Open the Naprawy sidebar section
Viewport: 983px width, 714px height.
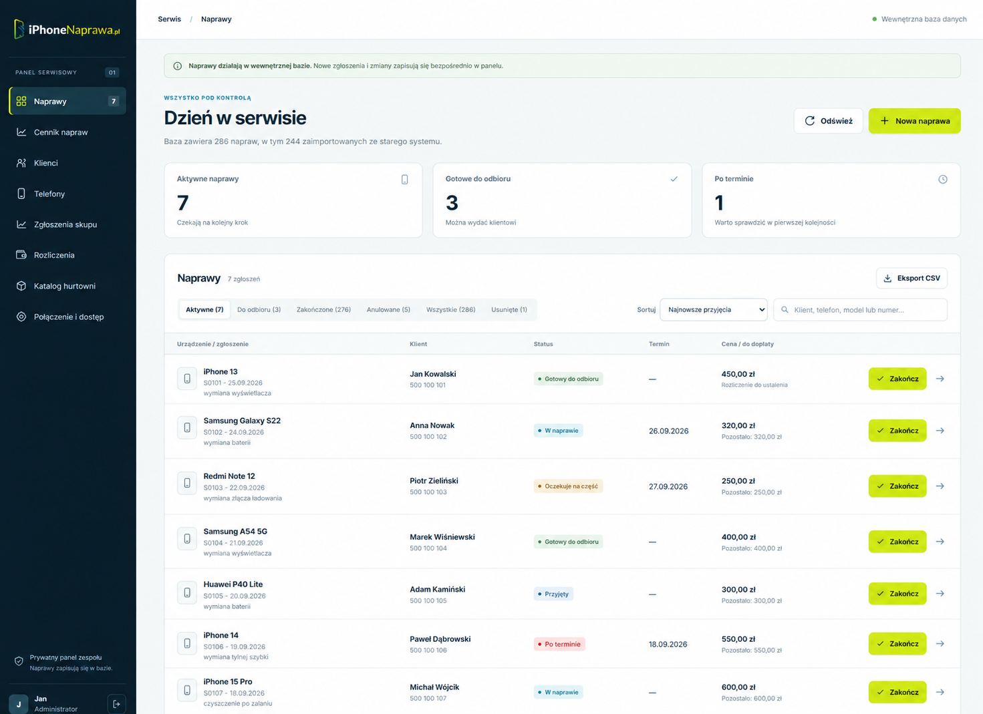point(67,101)
